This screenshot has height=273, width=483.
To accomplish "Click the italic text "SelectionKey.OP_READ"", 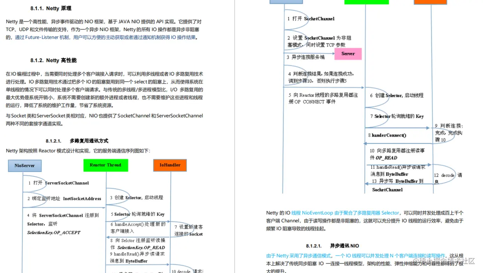I will pyautogui.click(x=141, y=247).
